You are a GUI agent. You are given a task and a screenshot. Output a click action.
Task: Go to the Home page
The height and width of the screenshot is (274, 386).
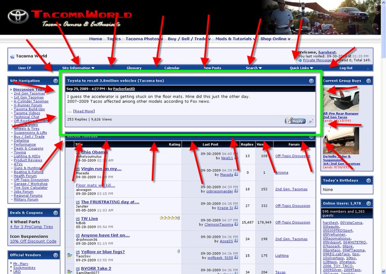(x=96, y=39)
